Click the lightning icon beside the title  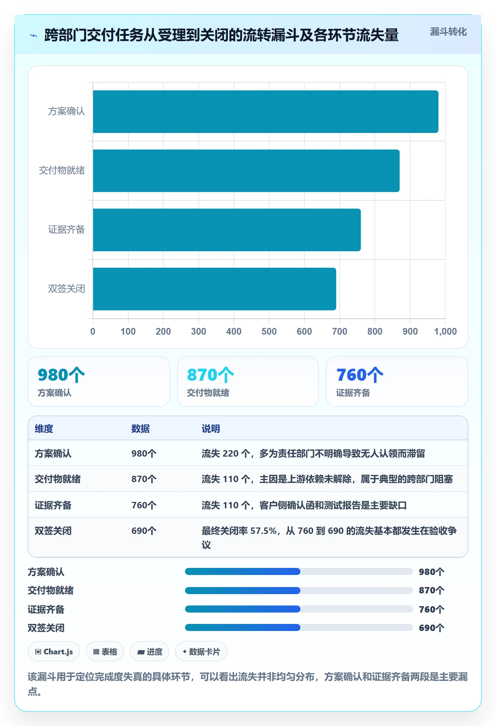tap(34, 35)
